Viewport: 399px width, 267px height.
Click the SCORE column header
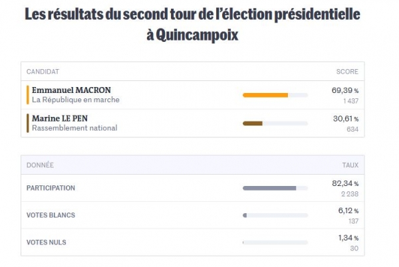pos(347,72)
